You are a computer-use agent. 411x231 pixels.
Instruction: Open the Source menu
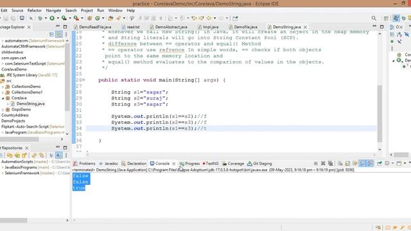17,10
